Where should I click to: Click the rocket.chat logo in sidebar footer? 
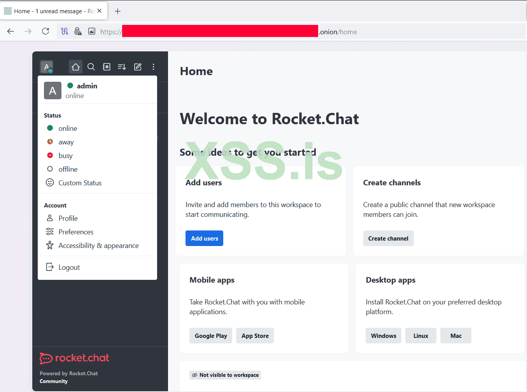(x=74, y=358)
